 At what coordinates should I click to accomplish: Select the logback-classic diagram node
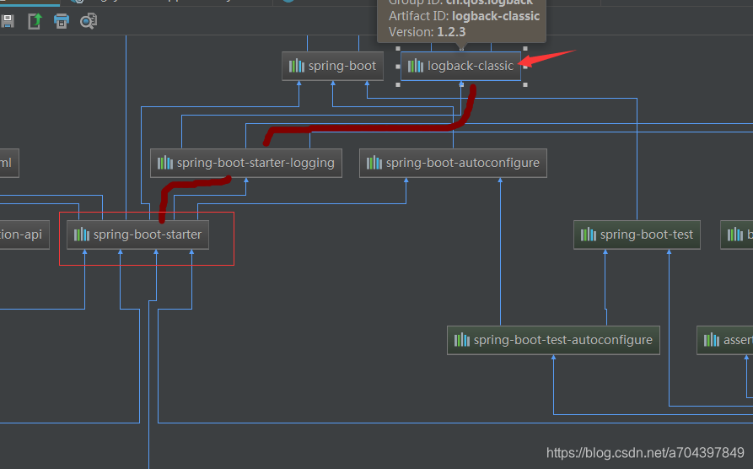(x=461, y=66)
